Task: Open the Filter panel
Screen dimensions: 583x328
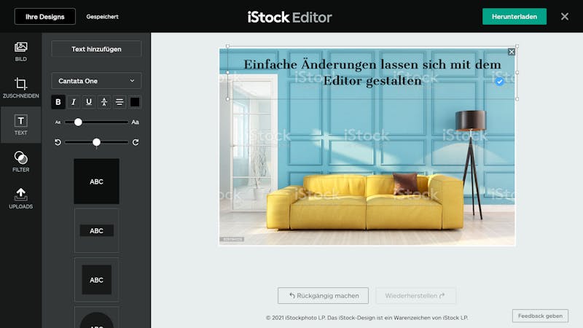Action: click(21, 161)
